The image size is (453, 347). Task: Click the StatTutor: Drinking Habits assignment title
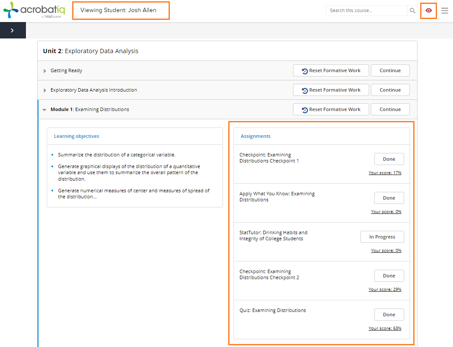pos(273,236)
